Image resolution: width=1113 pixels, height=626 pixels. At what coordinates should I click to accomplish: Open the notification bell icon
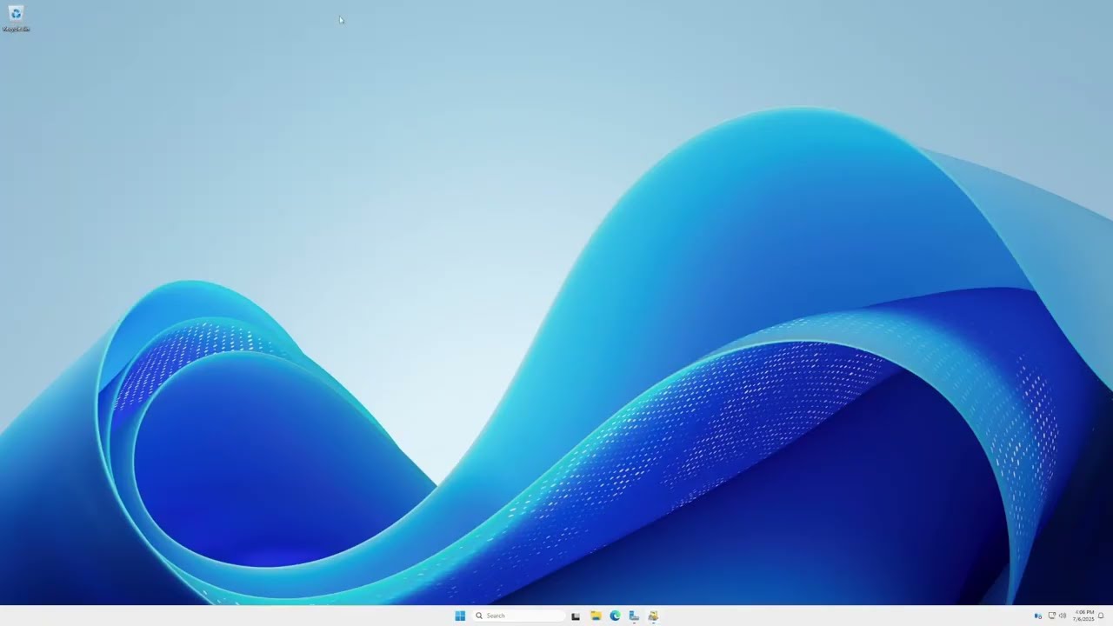[x=1101, y=616]
